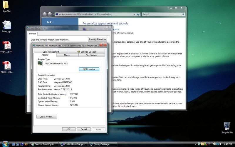Click the adapter Properties button

tap(89, 69)
